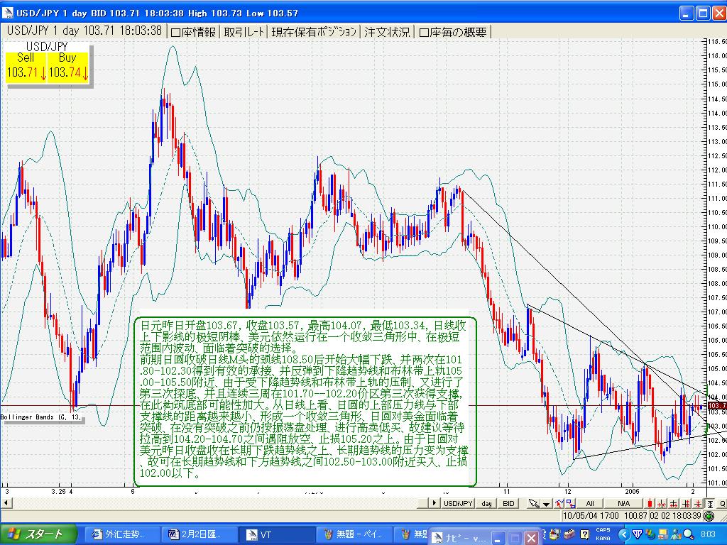Click the window title bar app icon
Viewport: 727px width, 545px height.
pos(7,13)
